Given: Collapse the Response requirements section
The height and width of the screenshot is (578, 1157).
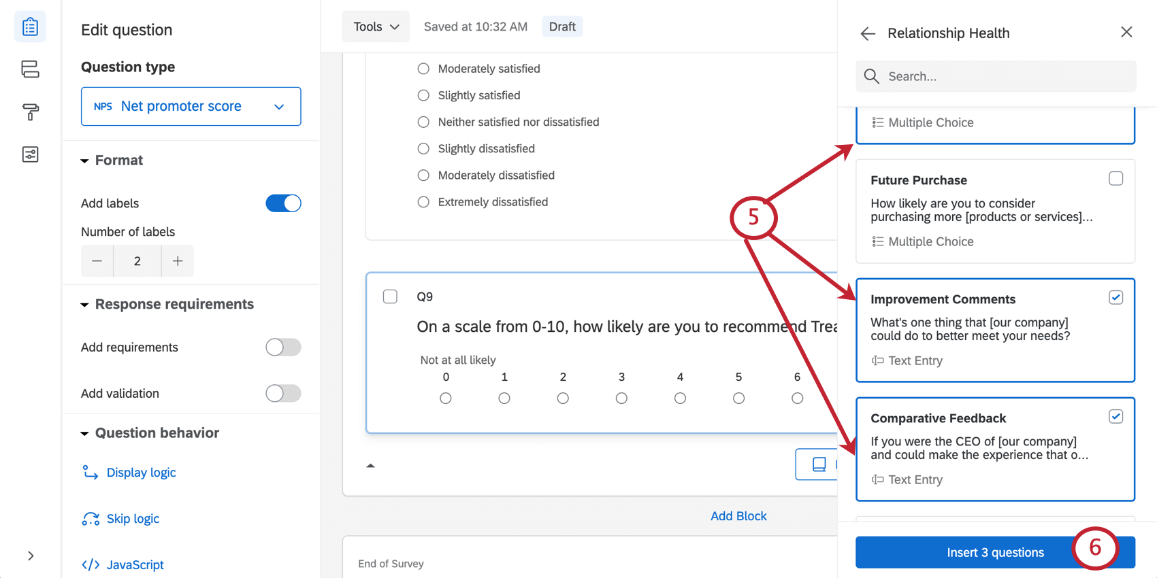Looking at the screenshot, I should click(167, 304).
